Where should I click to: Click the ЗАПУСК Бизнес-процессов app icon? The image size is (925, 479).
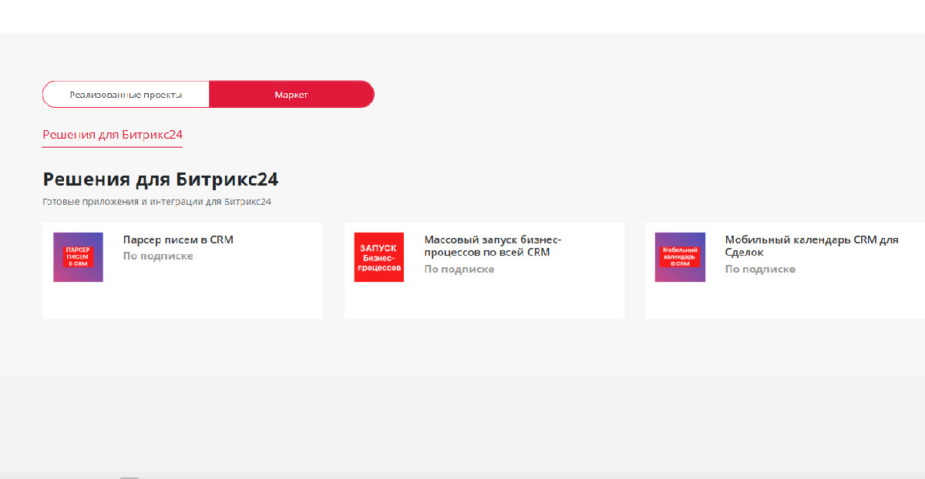(379, 257)
